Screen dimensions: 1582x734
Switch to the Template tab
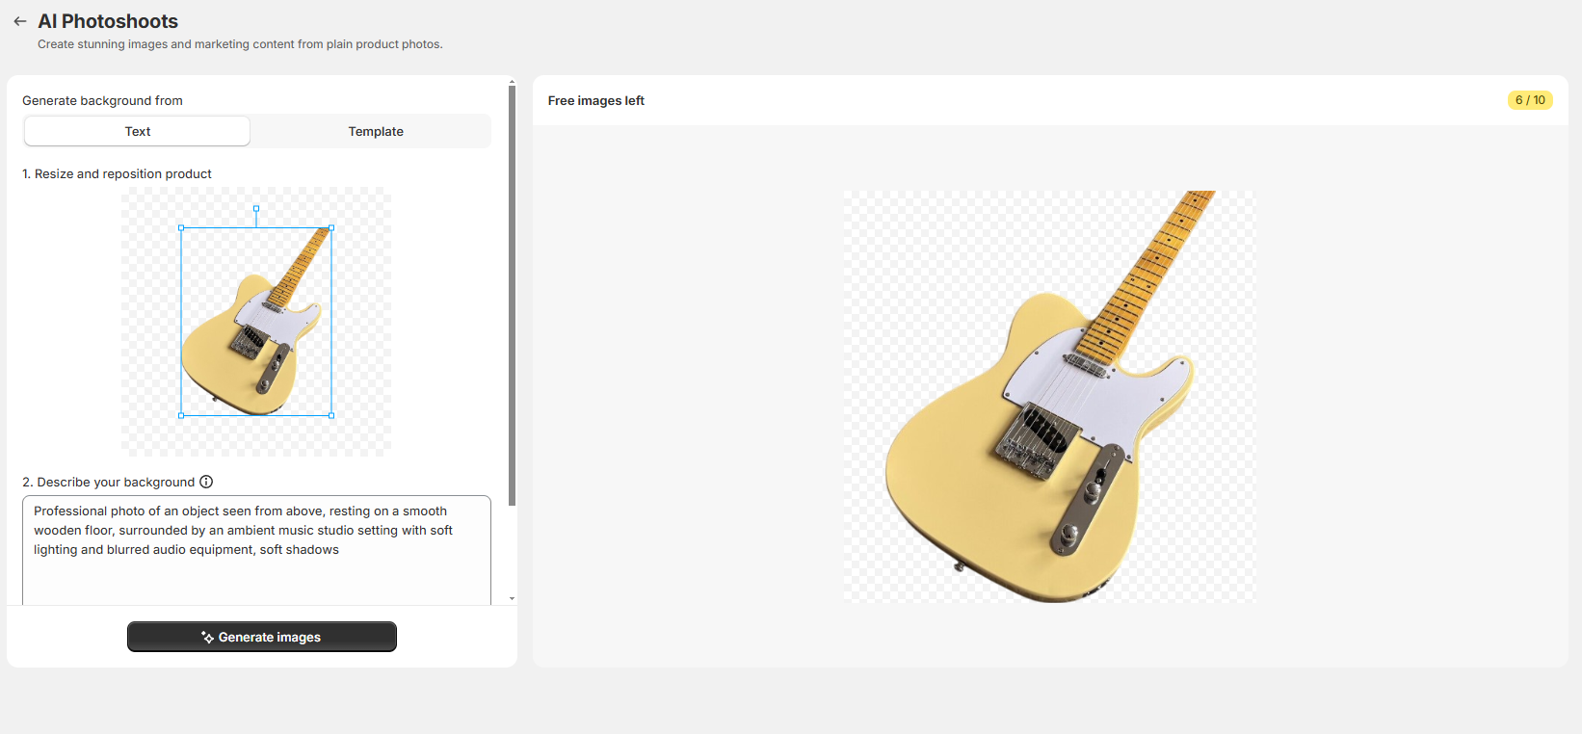(x=376, y=131)
